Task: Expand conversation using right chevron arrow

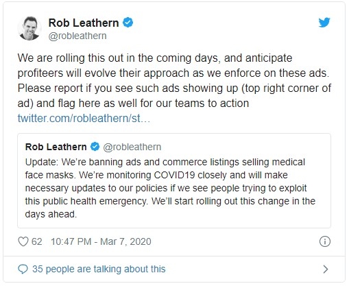Action: pyautogui.click(x=326, y=269)
